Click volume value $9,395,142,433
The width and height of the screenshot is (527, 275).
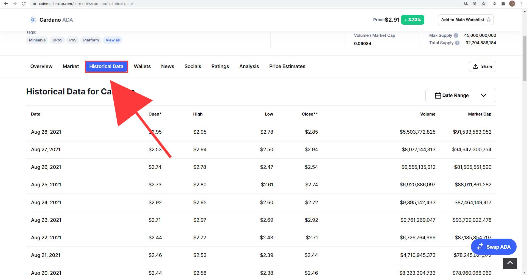(x=417, y=203)
